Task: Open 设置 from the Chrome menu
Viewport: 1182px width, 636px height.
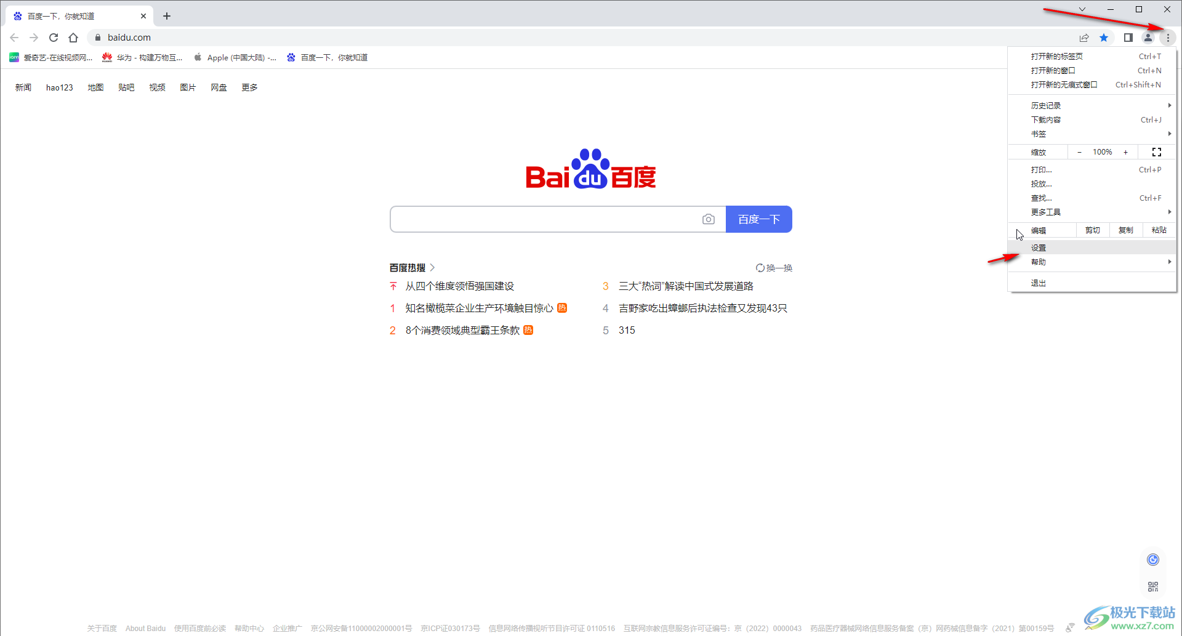Action: tap(1092, 248)
